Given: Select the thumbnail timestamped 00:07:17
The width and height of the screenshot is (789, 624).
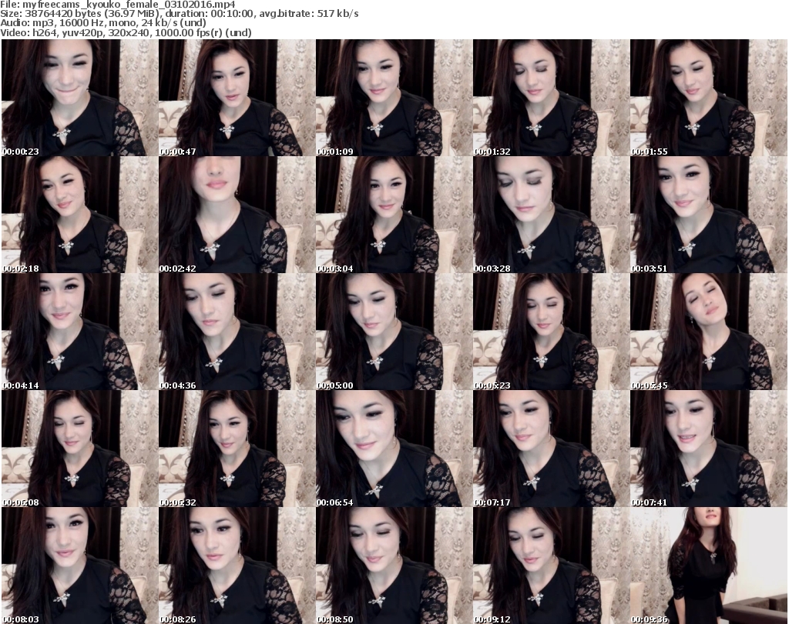Looking at the screenshot, I should 551,449.
